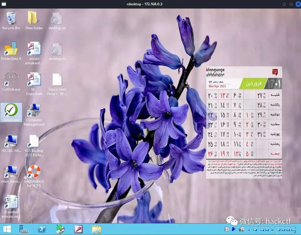Open the Recycle Bin icon

tap(11, 21)
